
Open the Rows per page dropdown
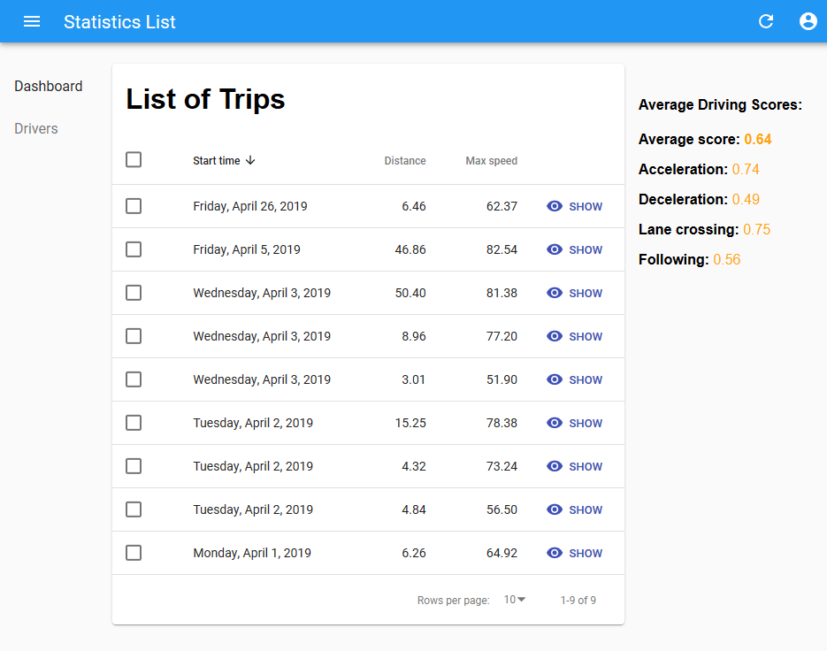[x=515, y=600]
